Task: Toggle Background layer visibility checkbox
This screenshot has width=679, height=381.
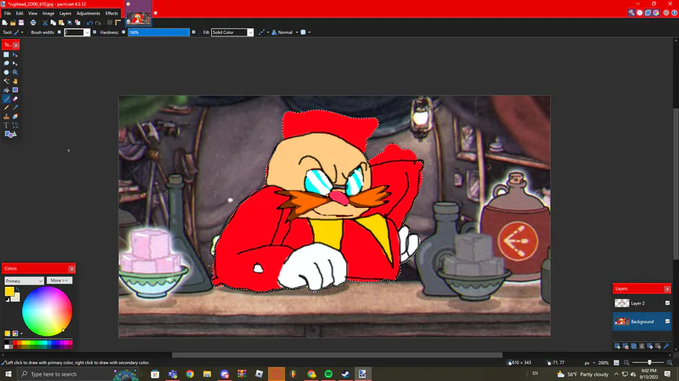Action: pos(668,321)
